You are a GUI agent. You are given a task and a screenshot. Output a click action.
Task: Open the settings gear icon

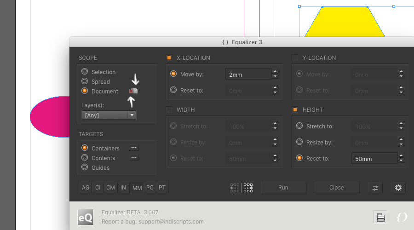coord(398,188)
